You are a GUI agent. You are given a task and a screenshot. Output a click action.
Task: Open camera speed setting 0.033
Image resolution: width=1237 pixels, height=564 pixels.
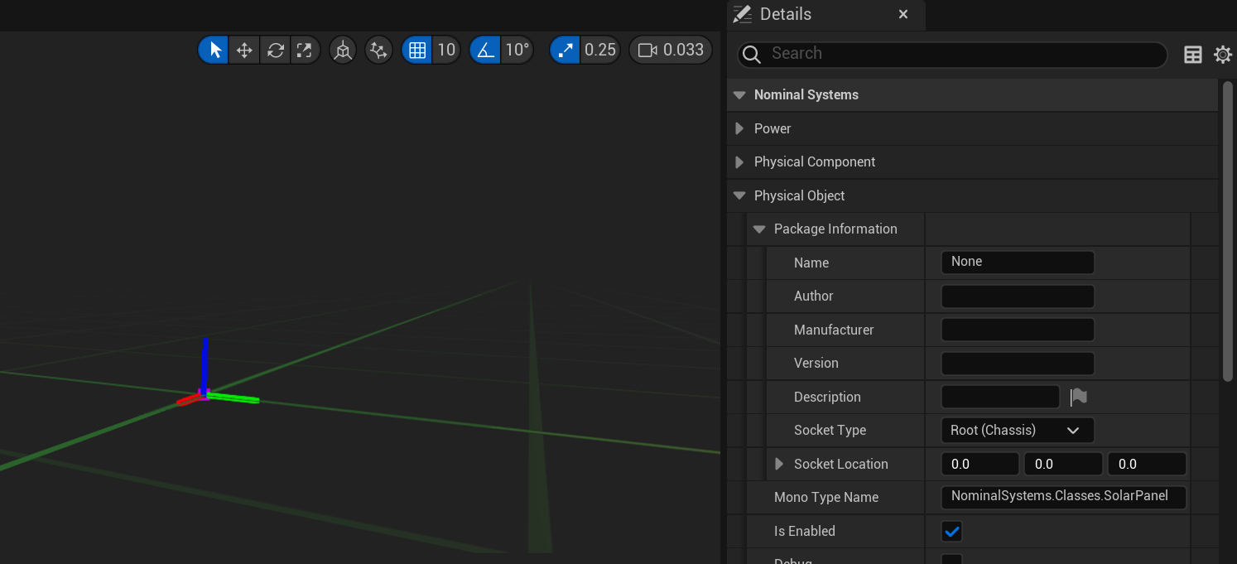point(671,50)
